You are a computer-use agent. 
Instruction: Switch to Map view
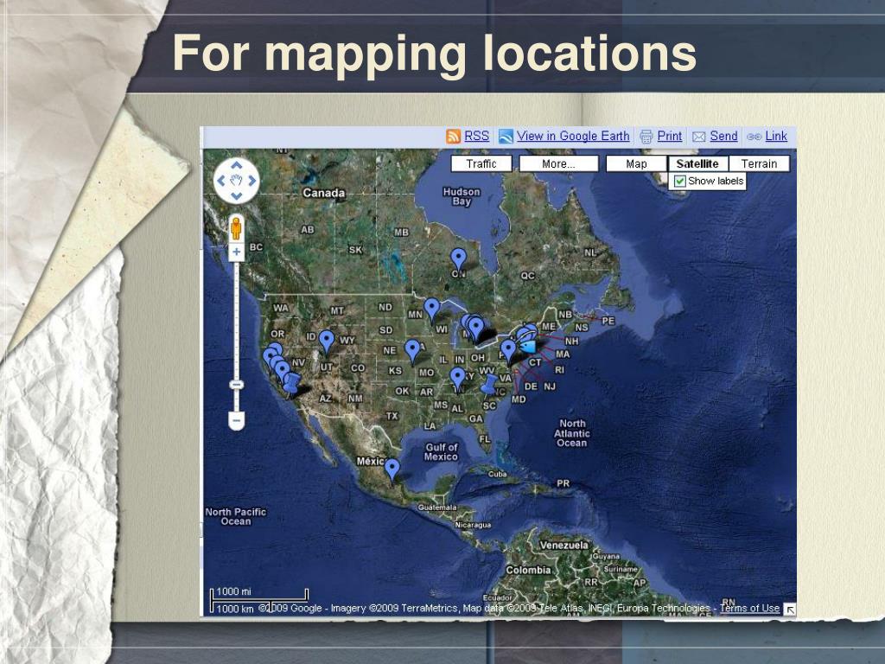(636, 163)
